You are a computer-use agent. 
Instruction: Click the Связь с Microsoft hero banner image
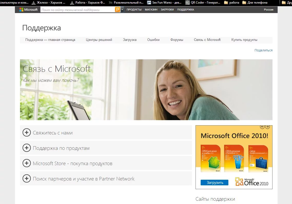tap(146, 89)
